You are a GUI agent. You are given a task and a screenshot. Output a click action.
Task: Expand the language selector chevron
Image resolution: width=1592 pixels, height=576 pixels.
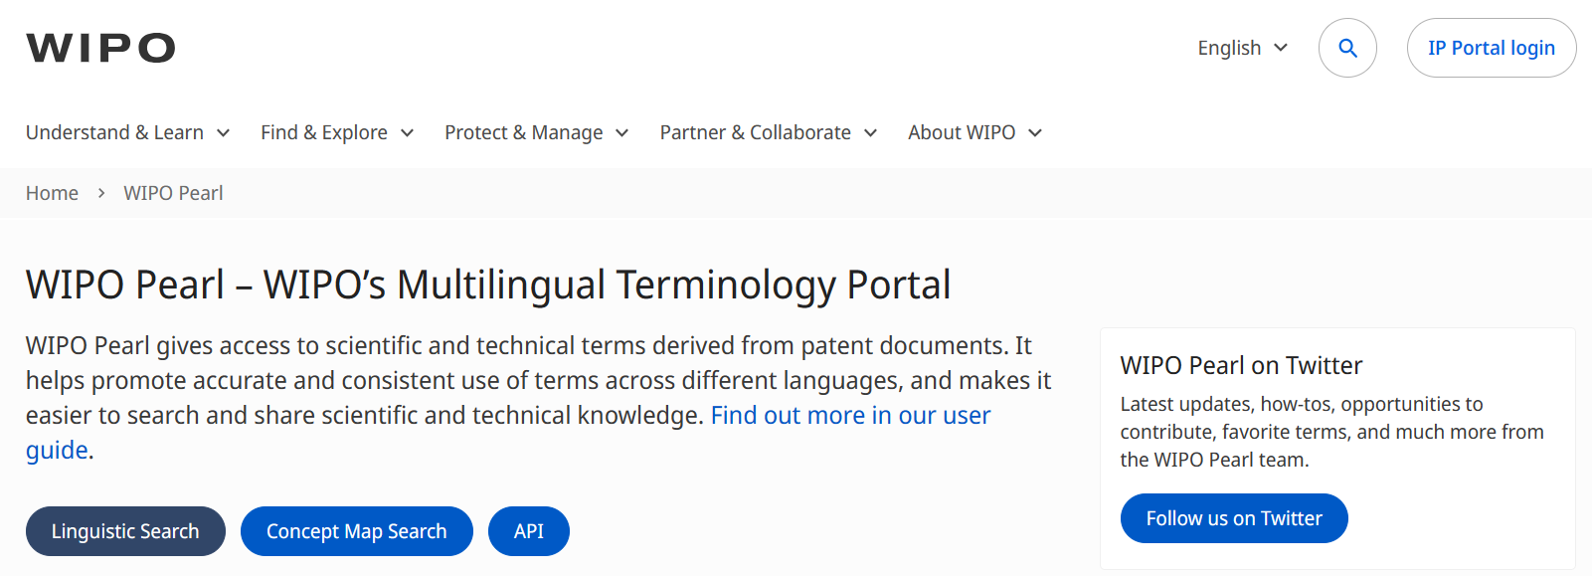point(1281,48)
